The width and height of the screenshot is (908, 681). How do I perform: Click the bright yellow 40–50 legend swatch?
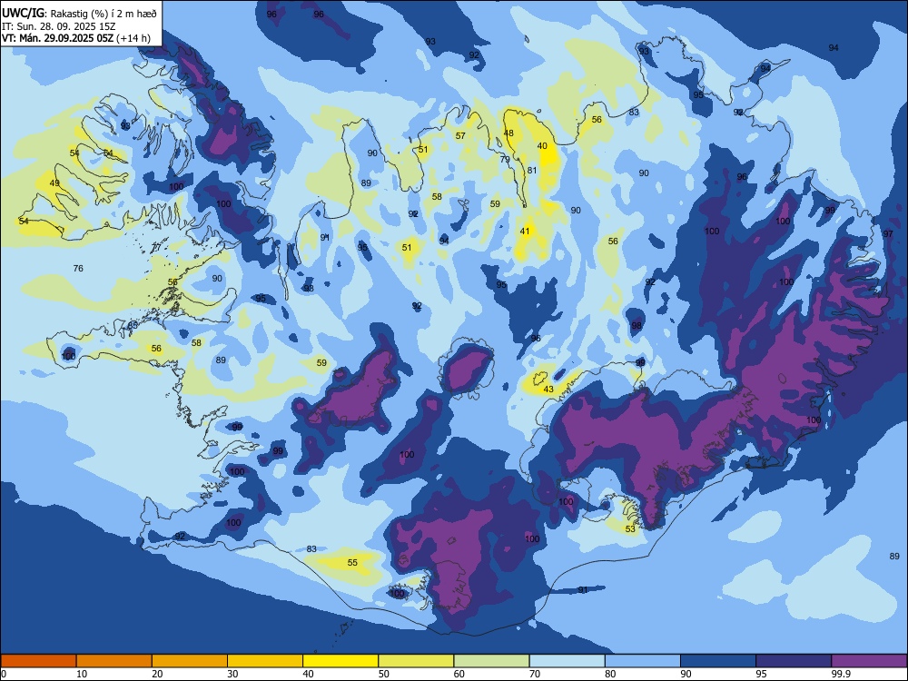[x=340, y=661]
